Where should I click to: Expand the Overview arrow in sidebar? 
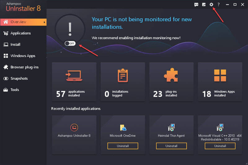pyautogui.click(x=44, y=22)
